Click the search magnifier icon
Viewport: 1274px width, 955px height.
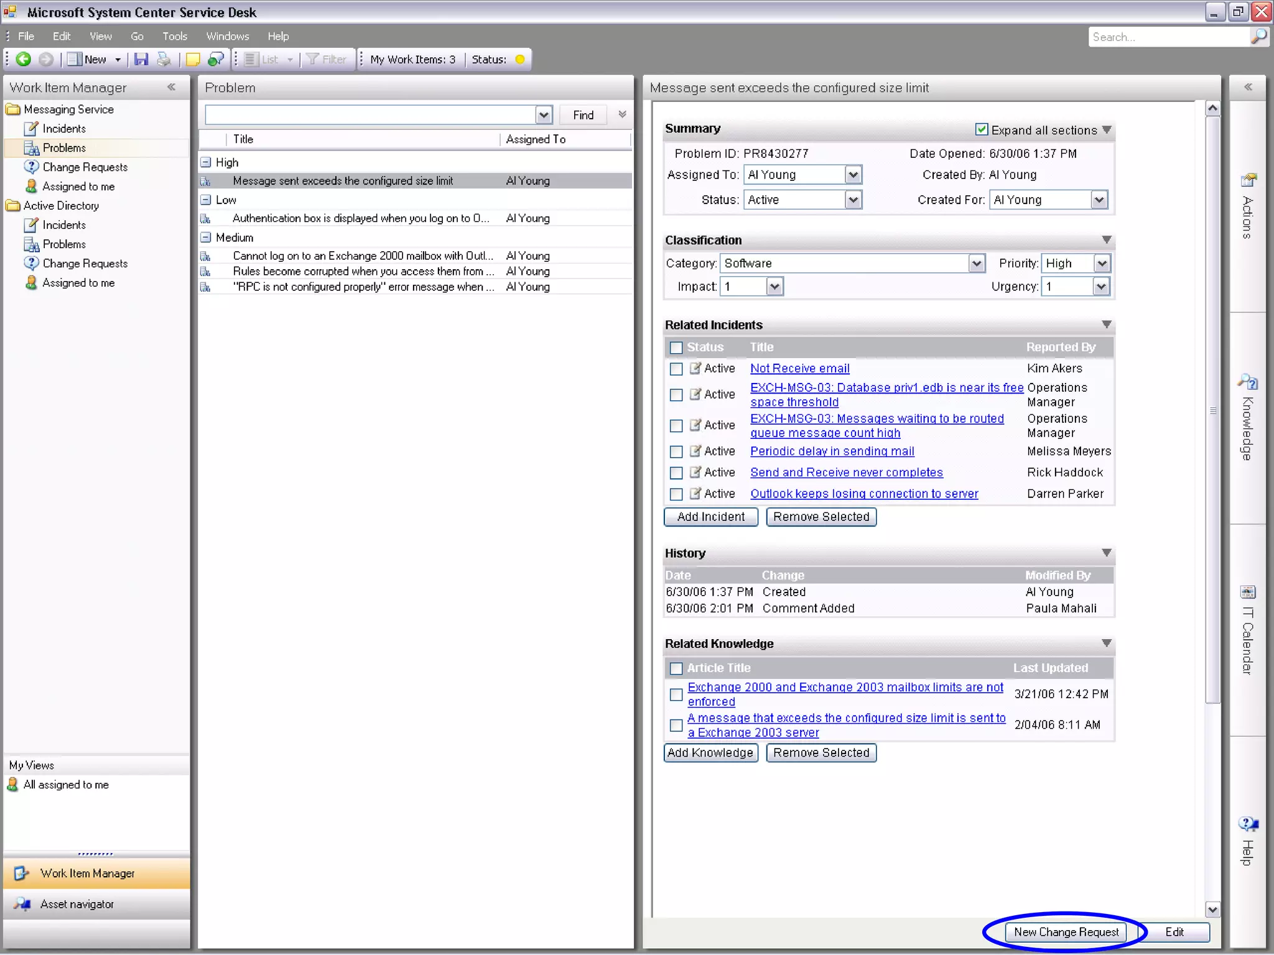[1258, 37]
